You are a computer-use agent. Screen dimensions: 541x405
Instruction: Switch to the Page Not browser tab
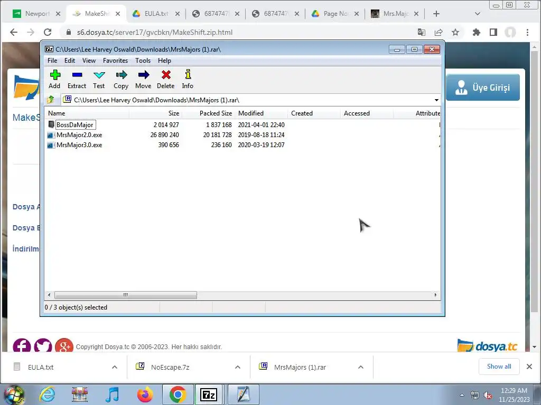tap(335, 14)
